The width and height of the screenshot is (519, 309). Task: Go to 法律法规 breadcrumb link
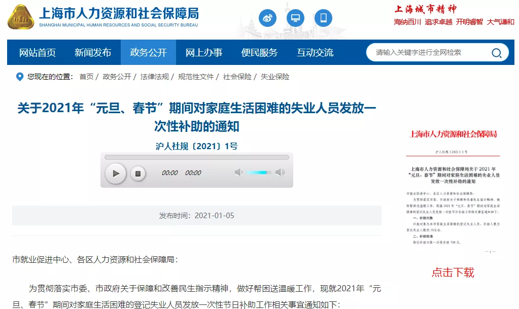[155, 77]
